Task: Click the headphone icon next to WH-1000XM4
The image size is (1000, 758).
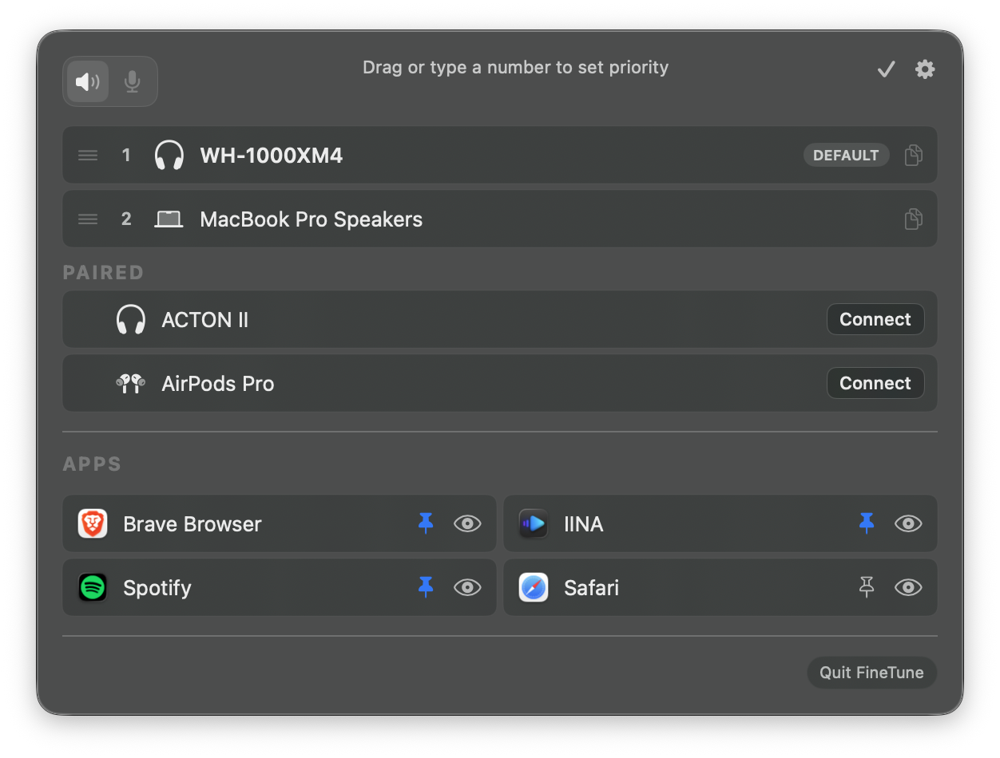Action: click(x=169, y=155)
